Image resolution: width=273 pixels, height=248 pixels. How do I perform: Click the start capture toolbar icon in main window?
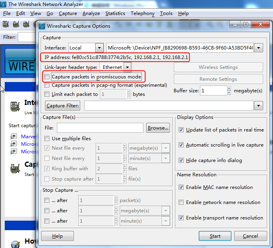click(x=26, y=24)
